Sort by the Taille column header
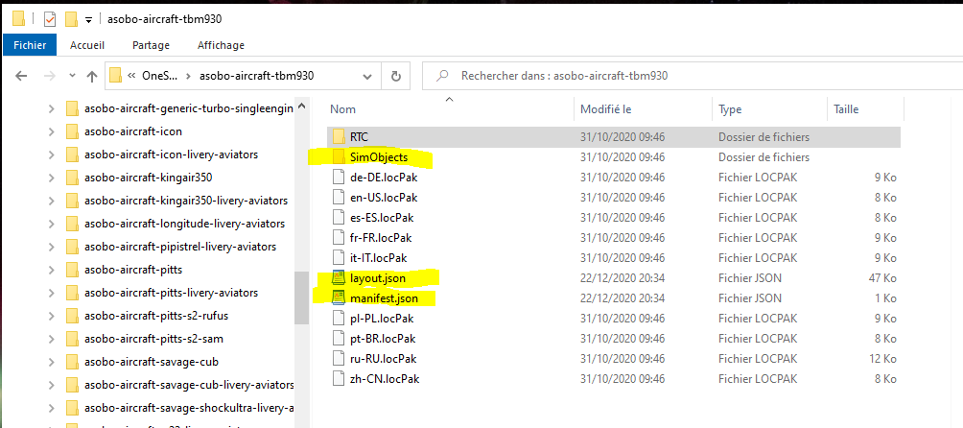Image resolution: width=963 pixels, height=428 pixels. pos(846,109)
